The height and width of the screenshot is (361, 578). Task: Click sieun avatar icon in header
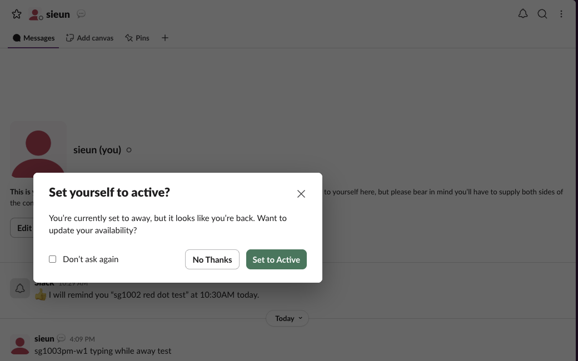pos(36,14)
